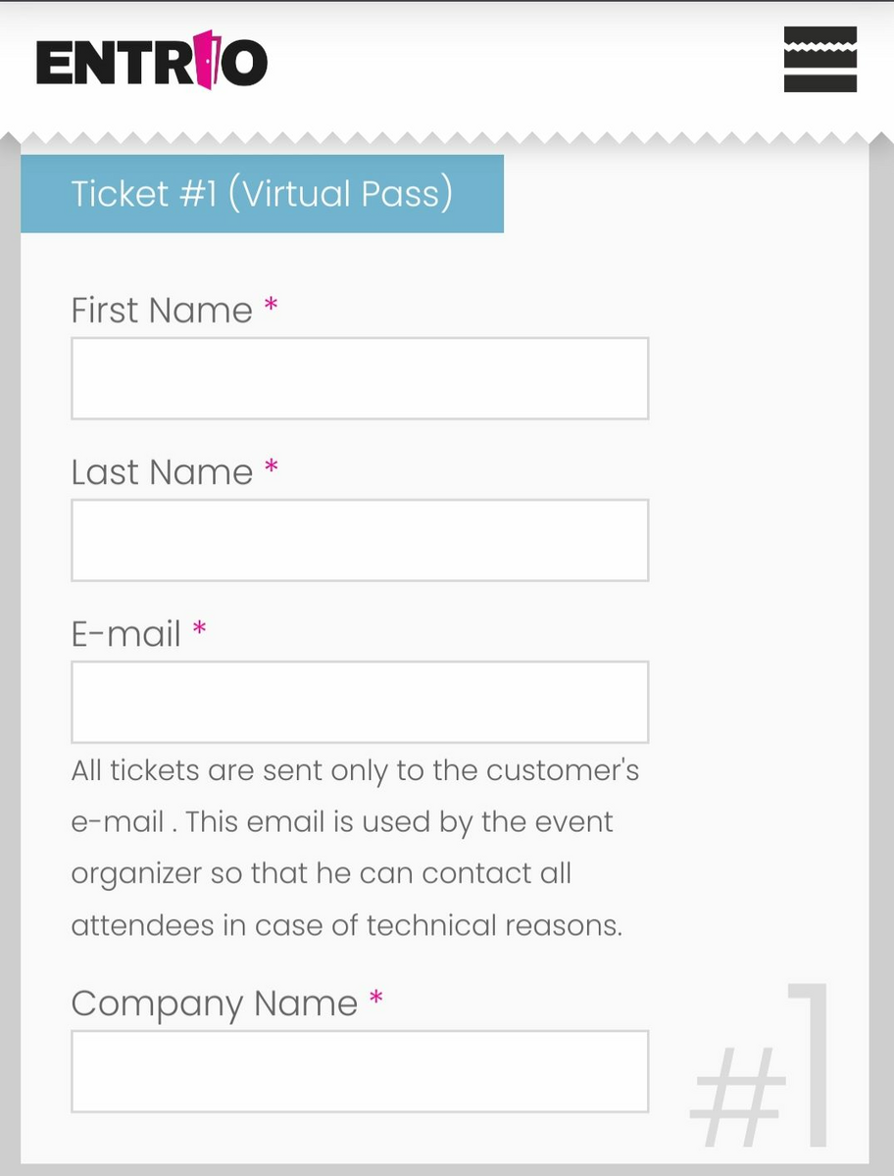894x1176 pixels.
Task: Click the Company Name label
Action: (215, 1004)
